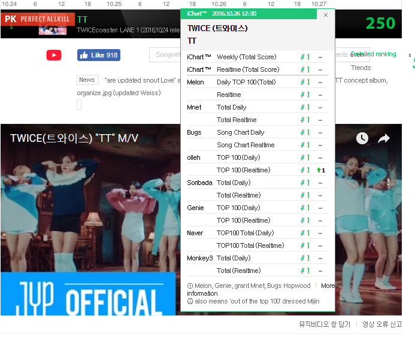Click the More information link in popup
This screenshot has width=415, height=337.
point(328,286)
